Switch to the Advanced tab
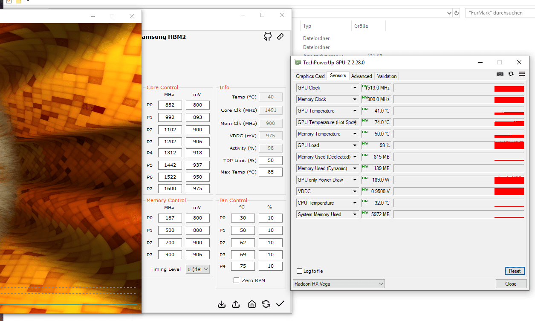535x321 pixels. click(361, 76)
